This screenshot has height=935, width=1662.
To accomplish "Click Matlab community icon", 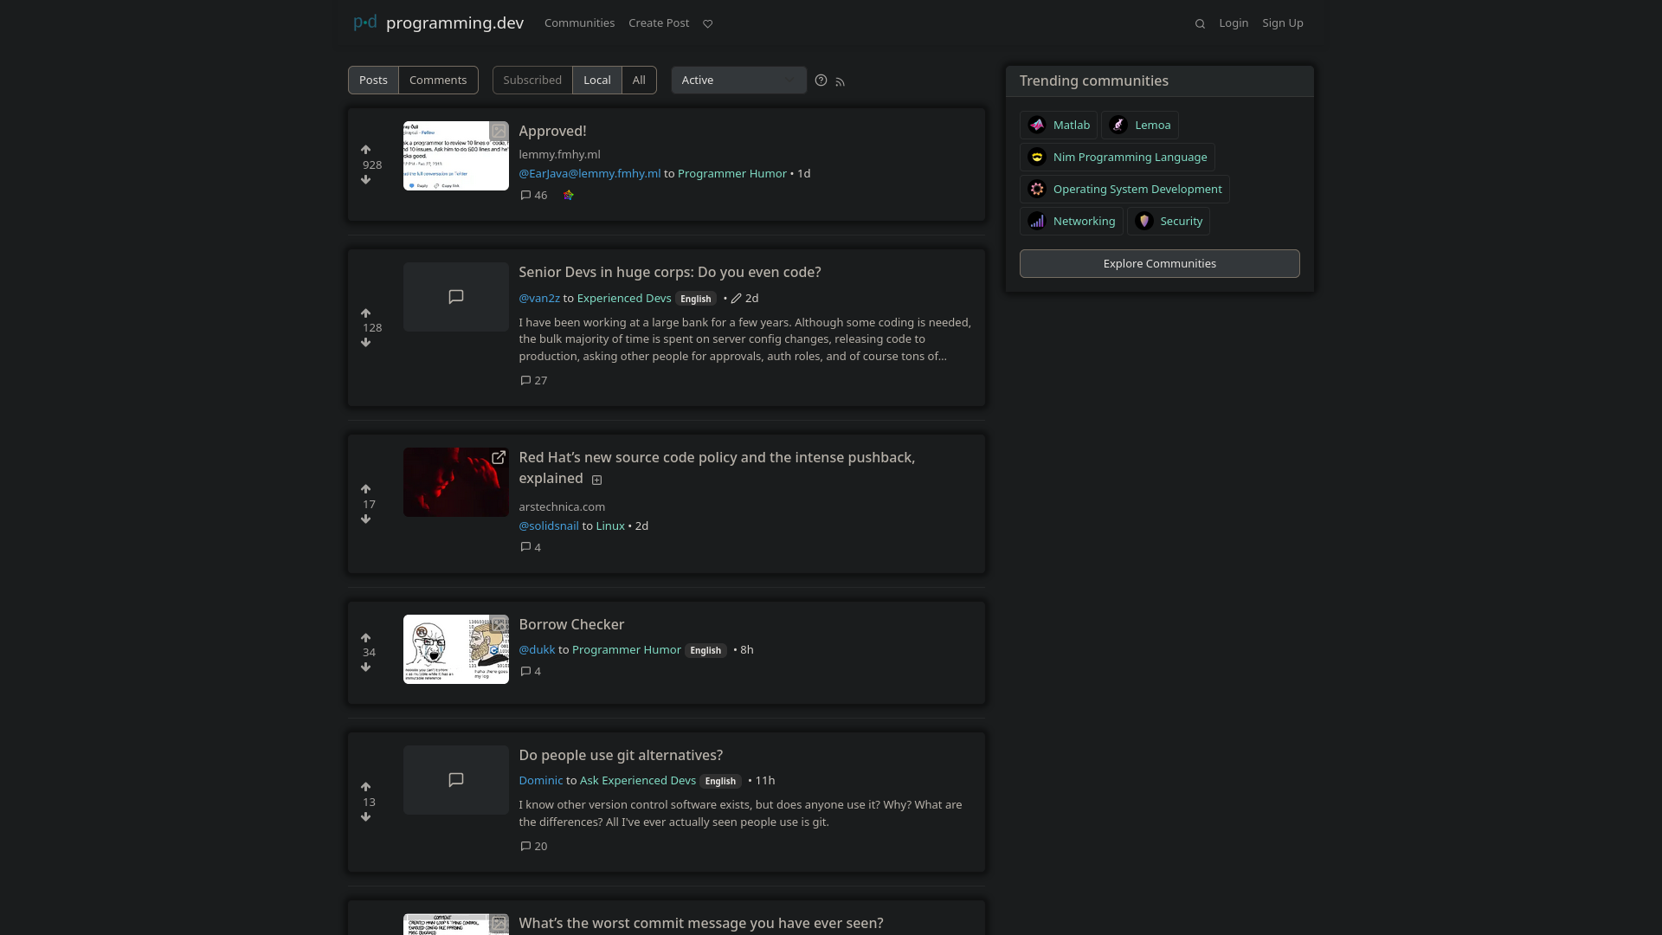I will (1037, 126).
